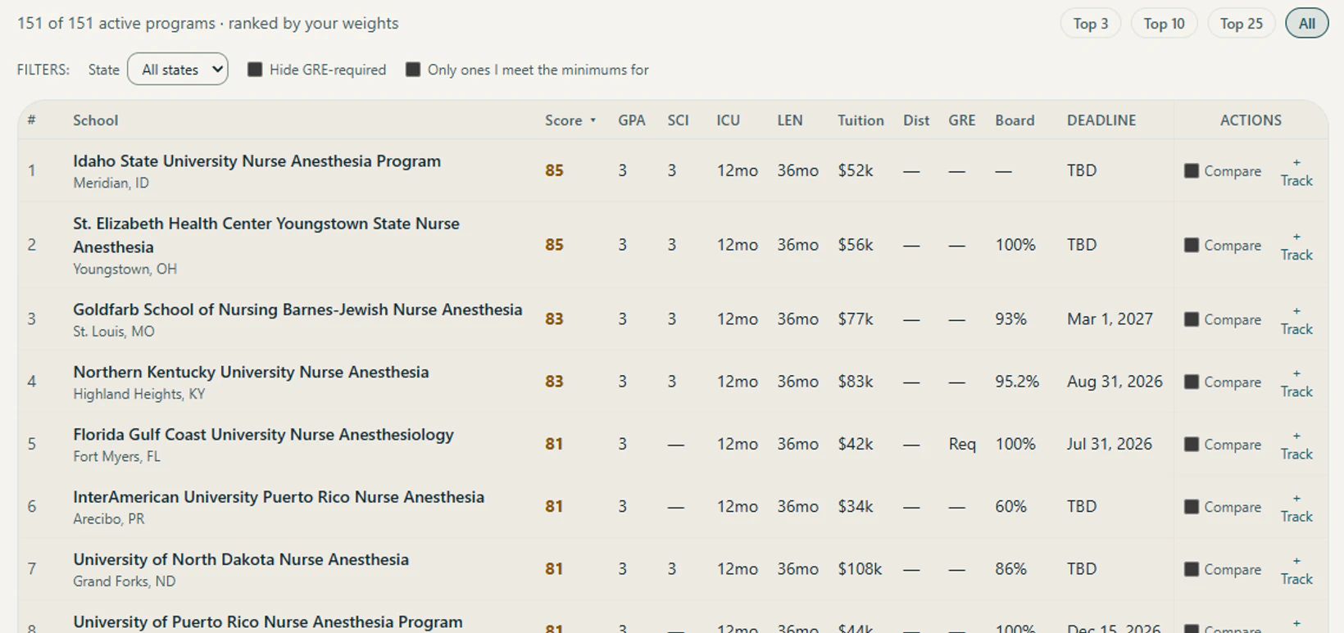Select the Top 10 filter tab

(x=1164, y=24)
